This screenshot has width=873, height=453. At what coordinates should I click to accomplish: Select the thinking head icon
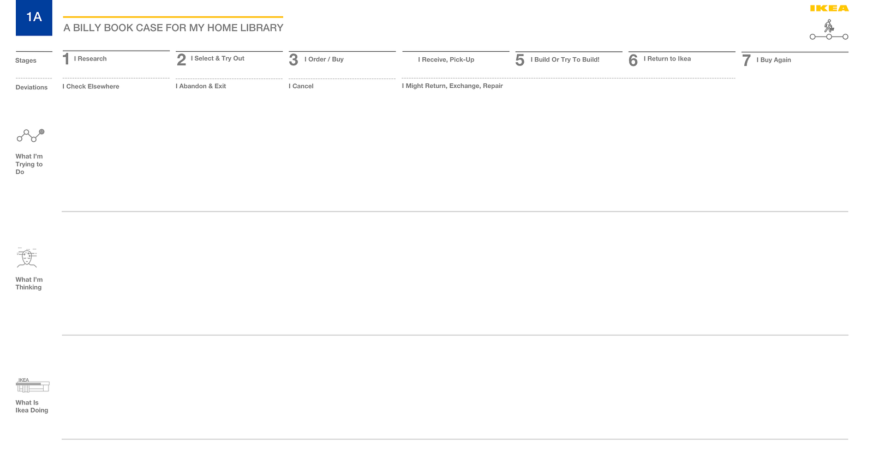tap(27, 258)
